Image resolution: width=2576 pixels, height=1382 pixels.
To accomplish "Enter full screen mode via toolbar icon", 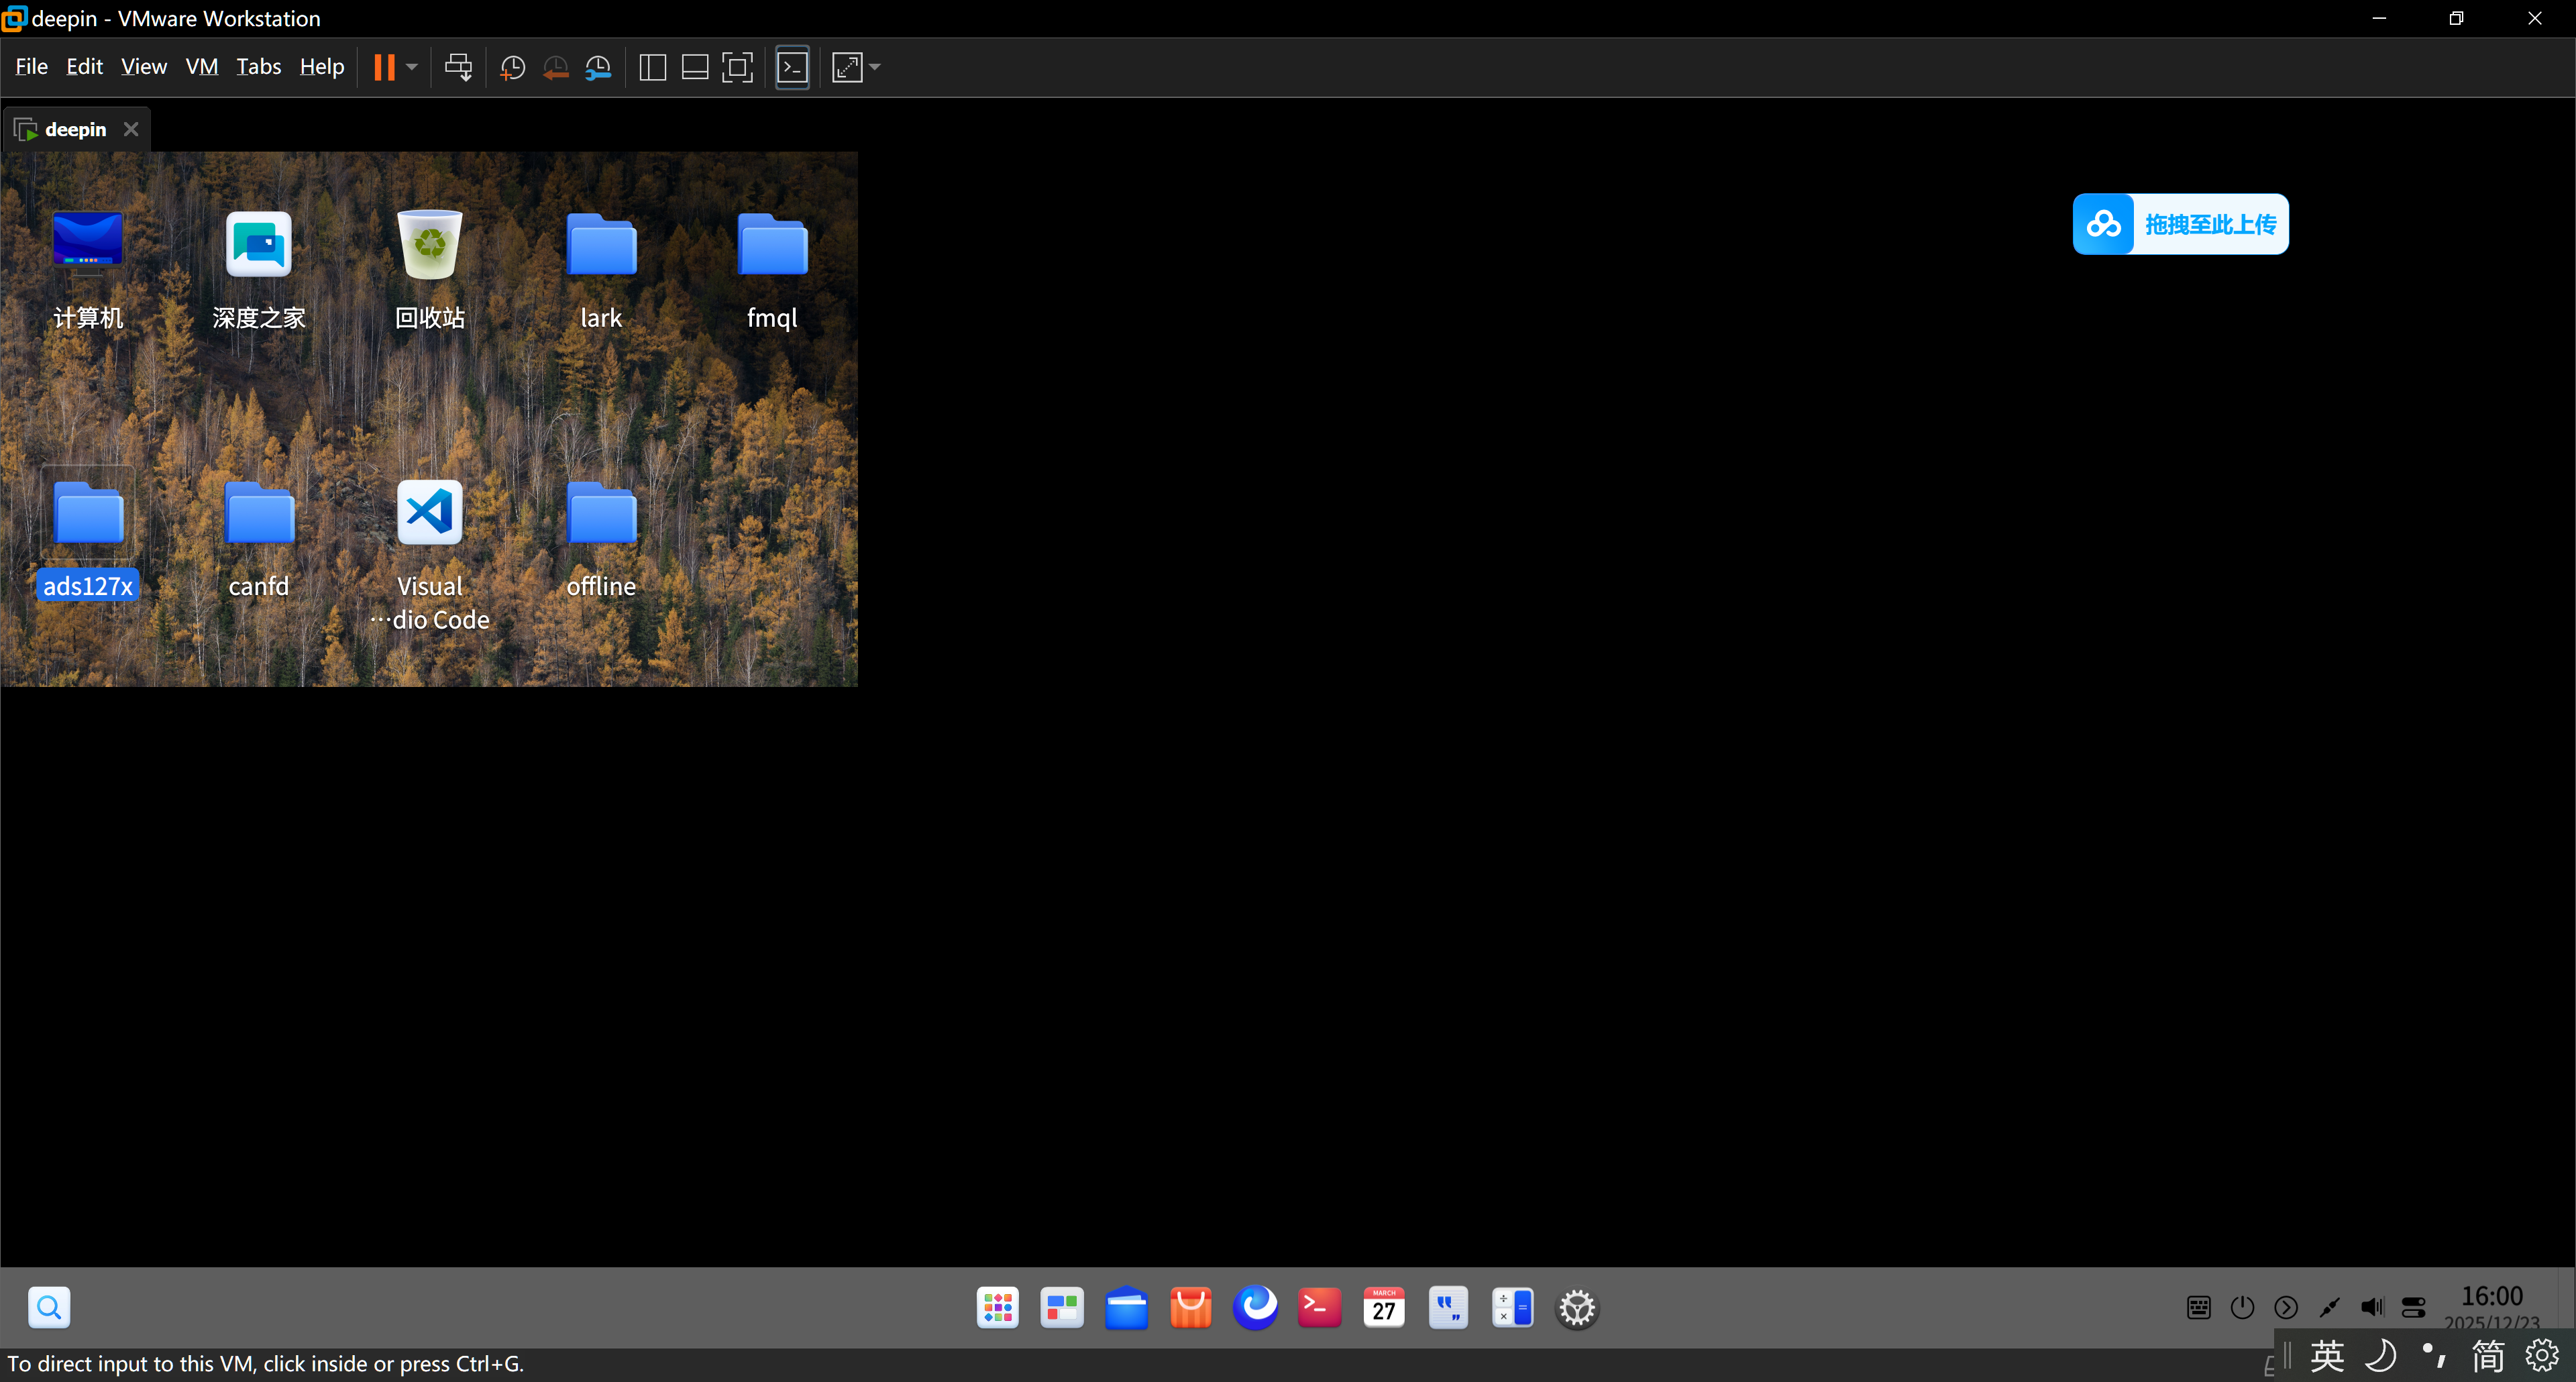I will coord(737,67).
